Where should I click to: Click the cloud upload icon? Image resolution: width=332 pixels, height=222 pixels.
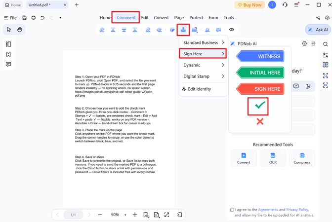coord(328,18)
